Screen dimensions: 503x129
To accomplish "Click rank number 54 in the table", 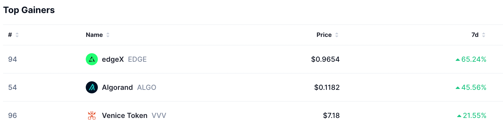I will coord(13,87).
